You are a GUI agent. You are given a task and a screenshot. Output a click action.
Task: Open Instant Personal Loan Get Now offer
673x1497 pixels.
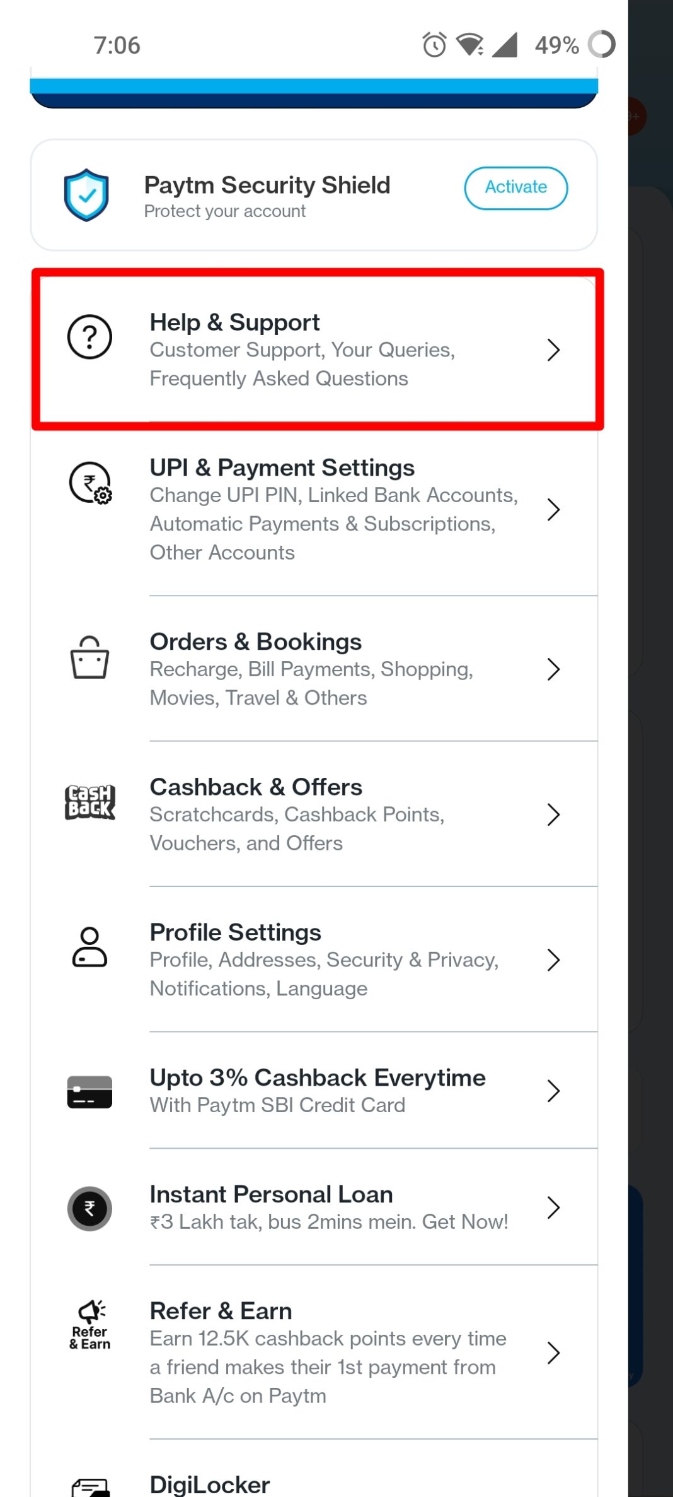(x=315, y=1206)
